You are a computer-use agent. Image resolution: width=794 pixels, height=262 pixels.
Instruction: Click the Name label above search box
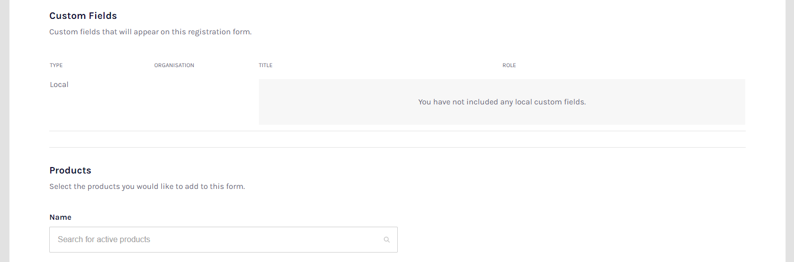[60, 217]
